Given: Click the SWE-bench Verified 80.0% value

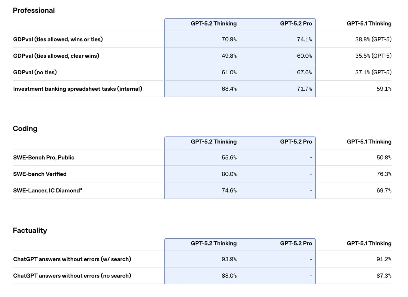Looking at the screenshot, I should pyautogui.click(x=229, y=174).
